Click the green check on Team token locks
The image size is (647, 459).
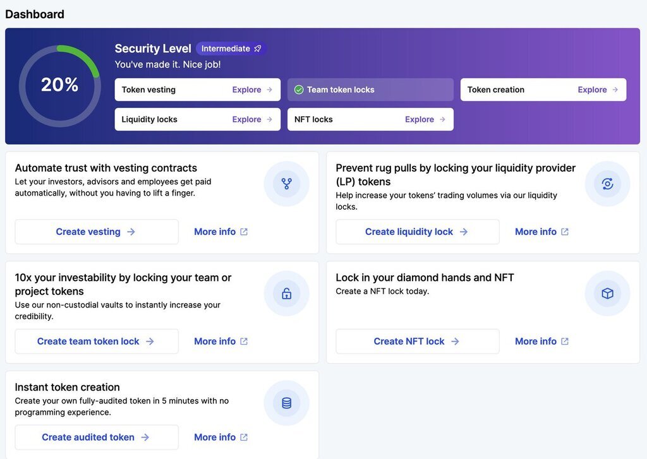click(299, 90)
